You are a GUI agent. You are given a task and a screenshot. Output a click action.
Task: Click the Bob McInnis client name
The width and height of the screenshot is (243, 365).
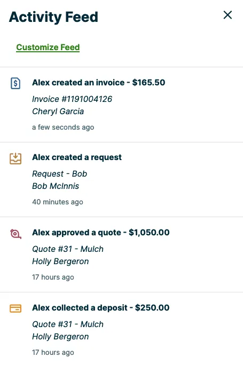tap(56, 186)
